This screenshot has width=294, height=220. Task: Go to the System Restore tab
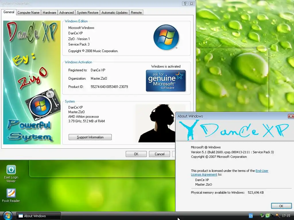click(x=88, y=13)
